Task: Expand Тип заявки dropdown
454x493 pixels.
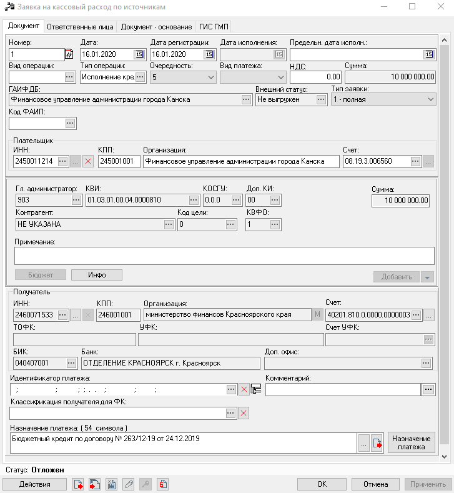Action: tap(430, 100)
